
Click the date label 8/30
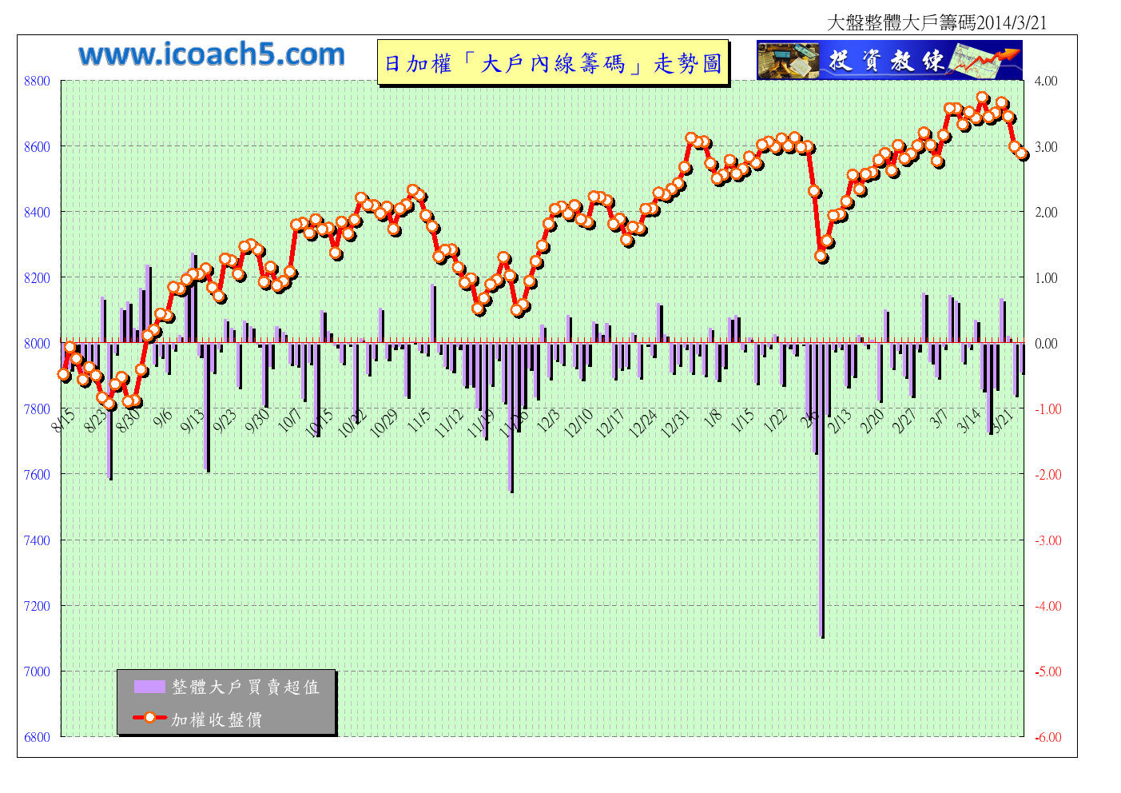pyautogui.click(x=129, y=420)
